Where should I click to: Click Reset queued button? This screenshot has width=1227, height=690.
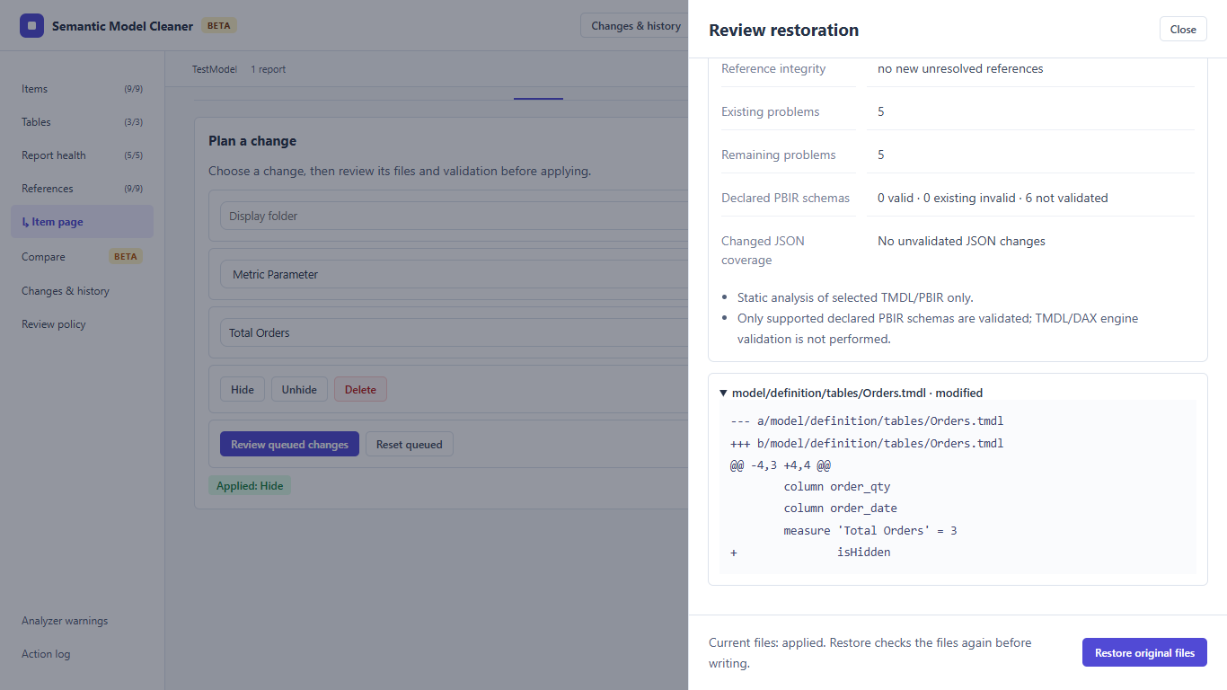click(410, 445)
